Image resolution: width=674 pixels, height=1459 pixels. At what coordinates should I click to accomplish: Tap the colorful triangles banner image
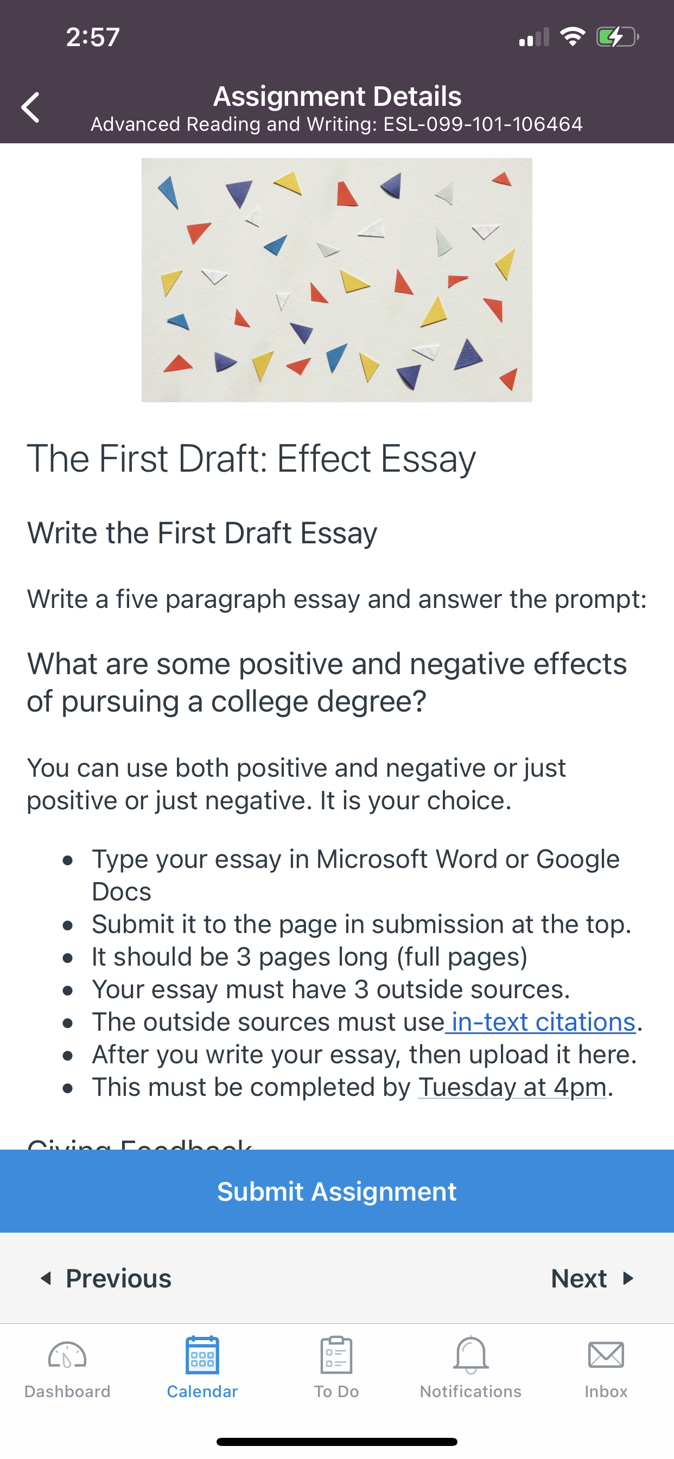pyautogui.click(x=337, y=280)
